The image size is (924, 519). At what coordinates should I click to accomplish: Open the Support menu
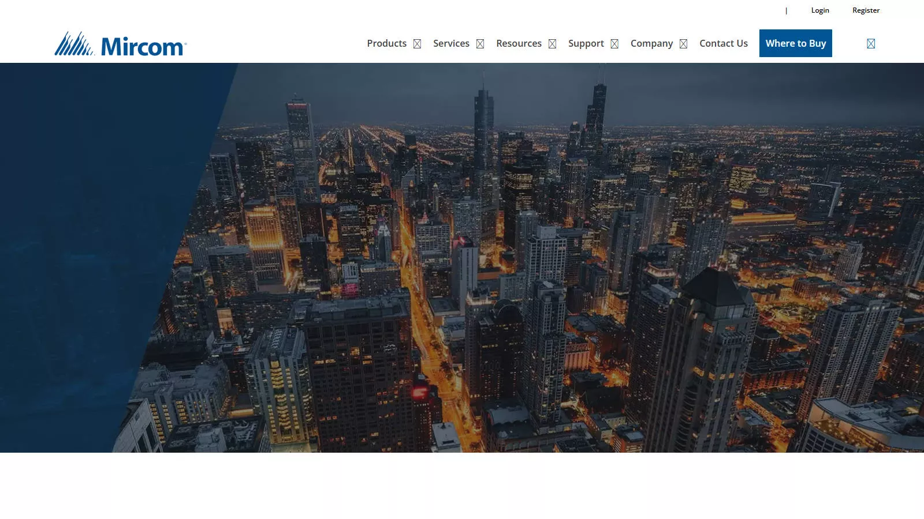pyautogui.click(x=586, y=43)
